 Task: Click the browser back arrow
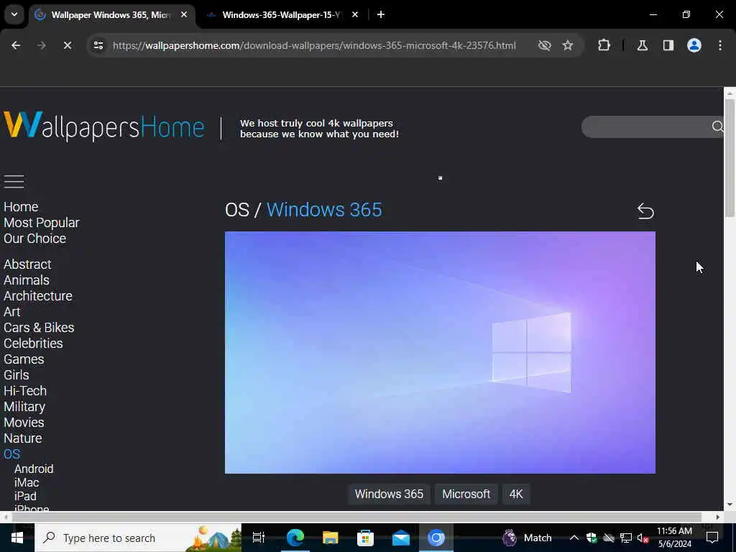pos(16,45)
